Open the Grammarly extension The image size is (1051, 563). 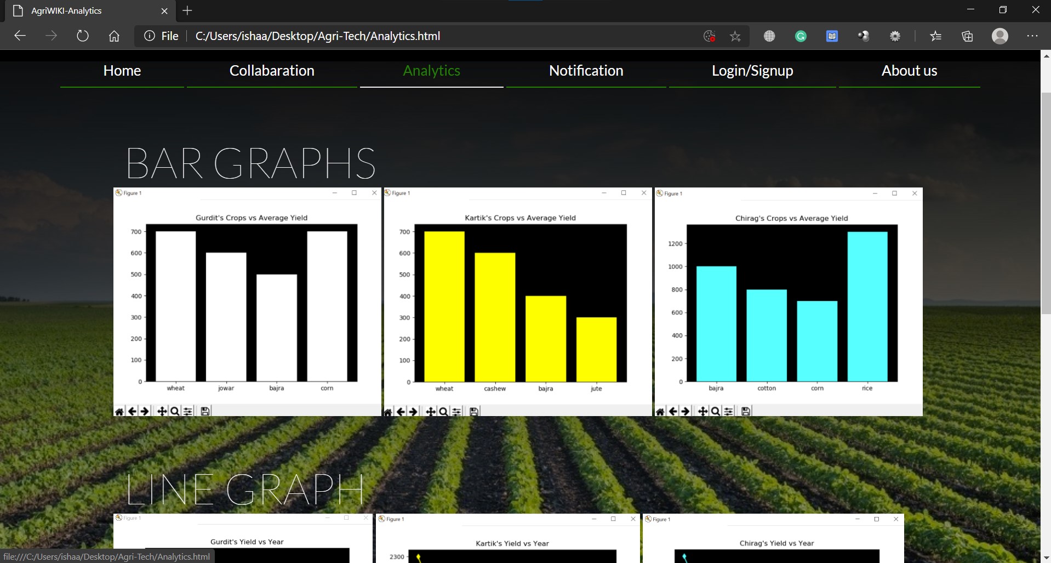801,36
